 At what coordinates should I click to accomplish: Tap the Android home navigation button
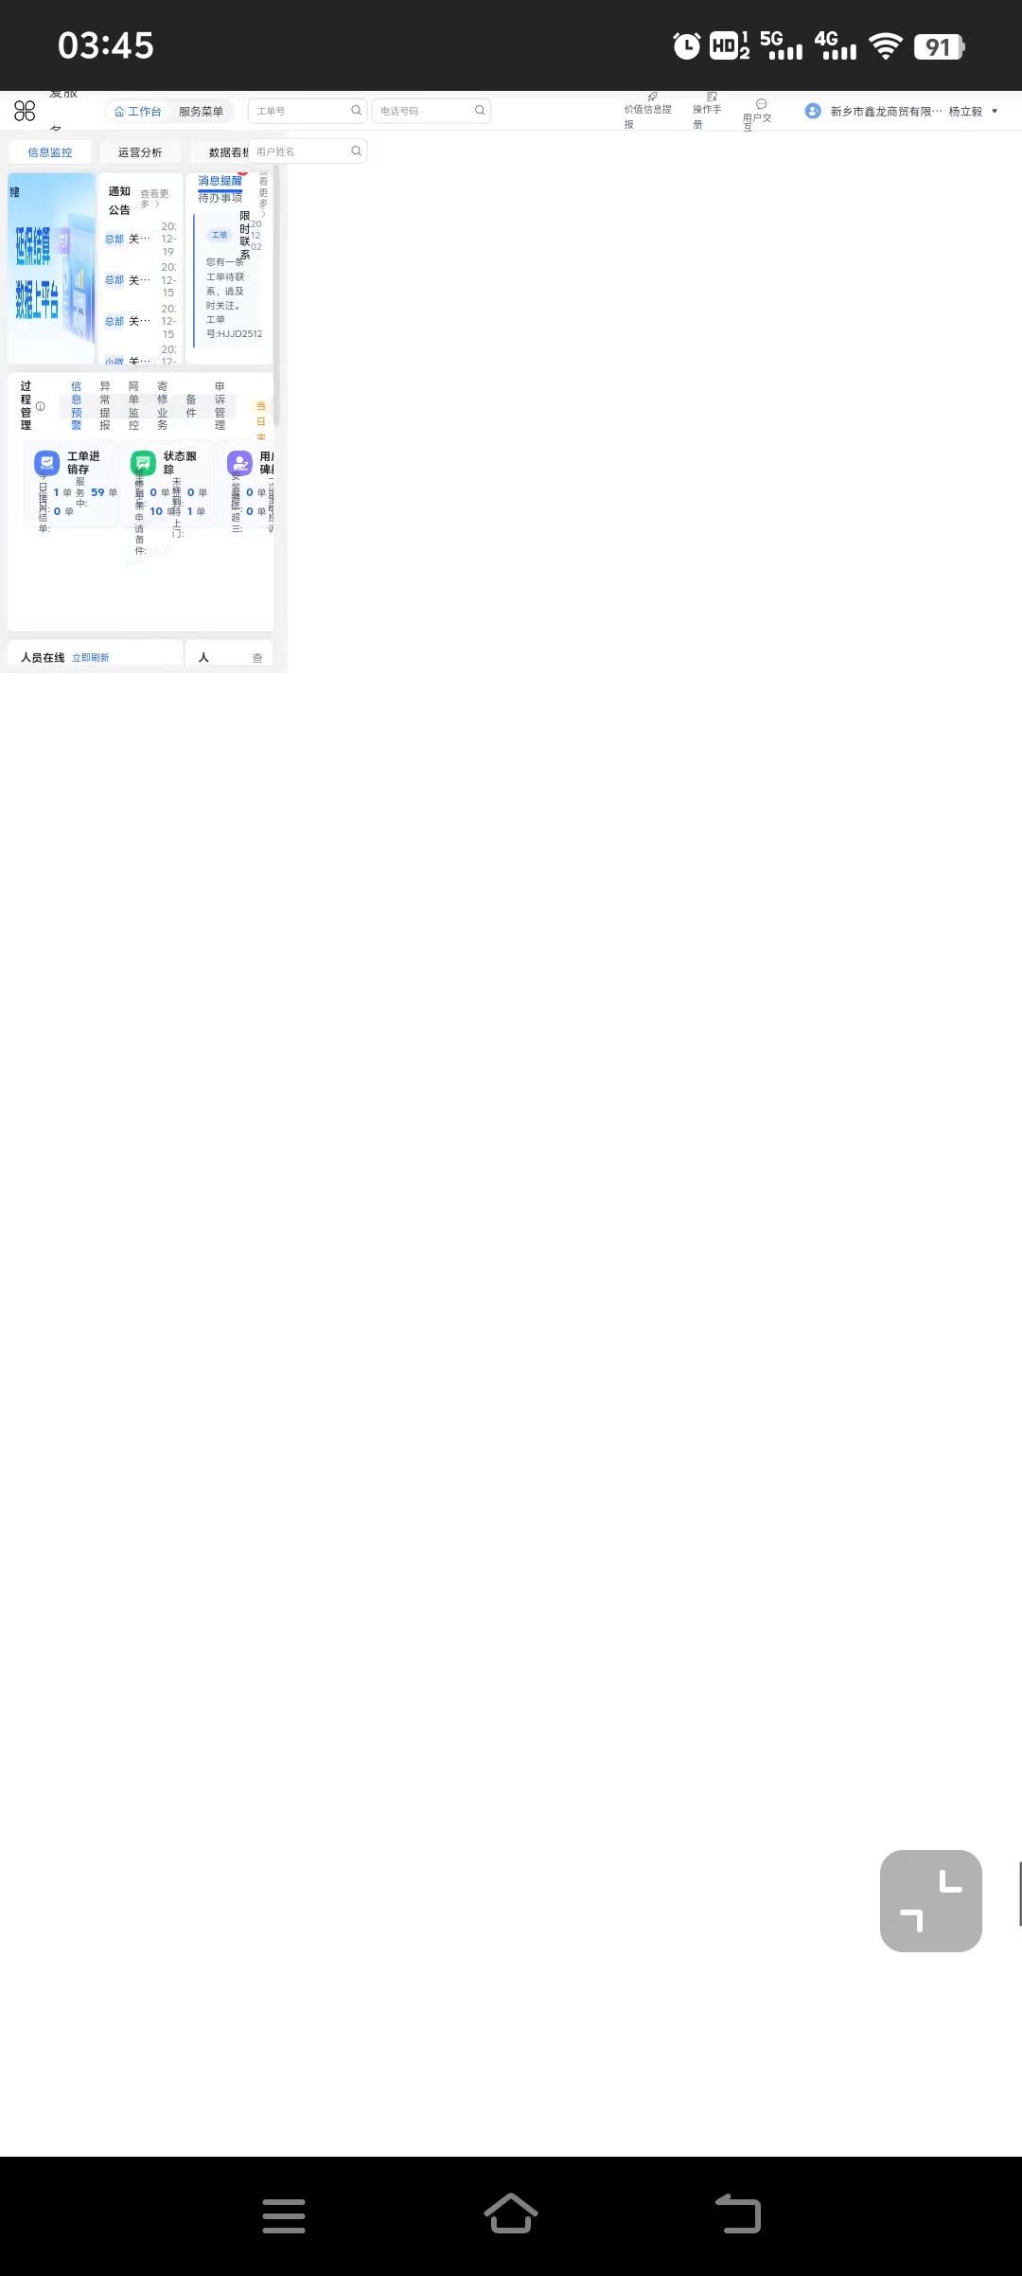coord(510,2214)
